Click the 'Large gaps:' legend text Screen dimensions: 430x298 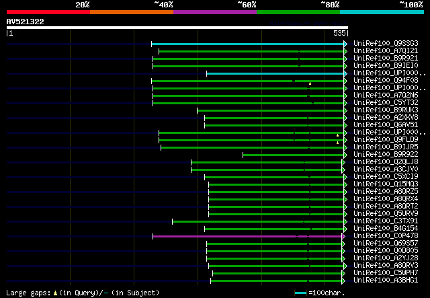pyautogui.click(x=28, y=293)
